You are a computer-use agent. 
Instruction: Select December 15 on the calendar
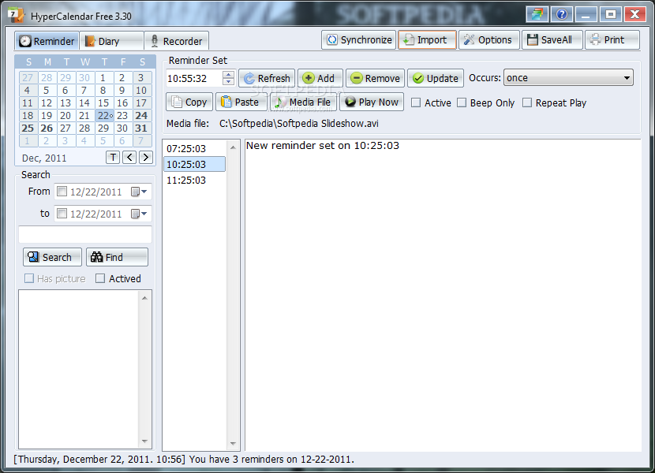pos(103,103)
